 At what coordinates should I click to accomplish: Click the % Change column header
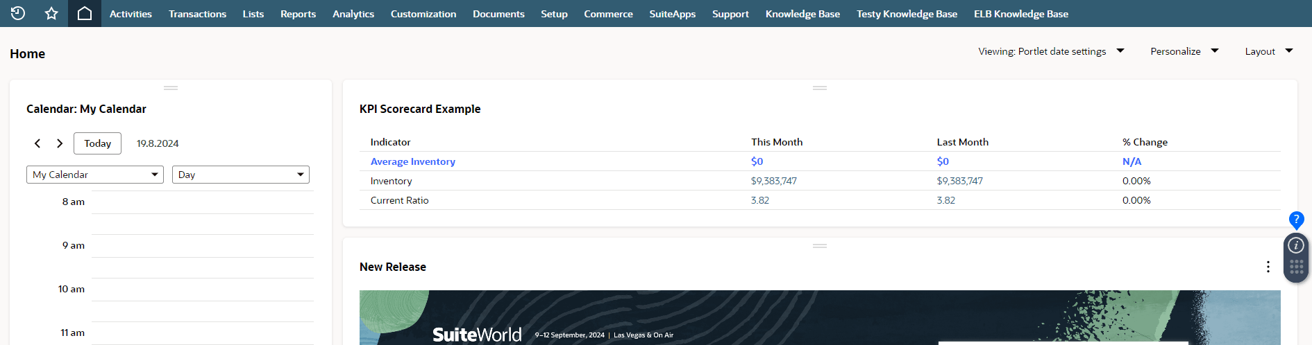coord(1145,142)
